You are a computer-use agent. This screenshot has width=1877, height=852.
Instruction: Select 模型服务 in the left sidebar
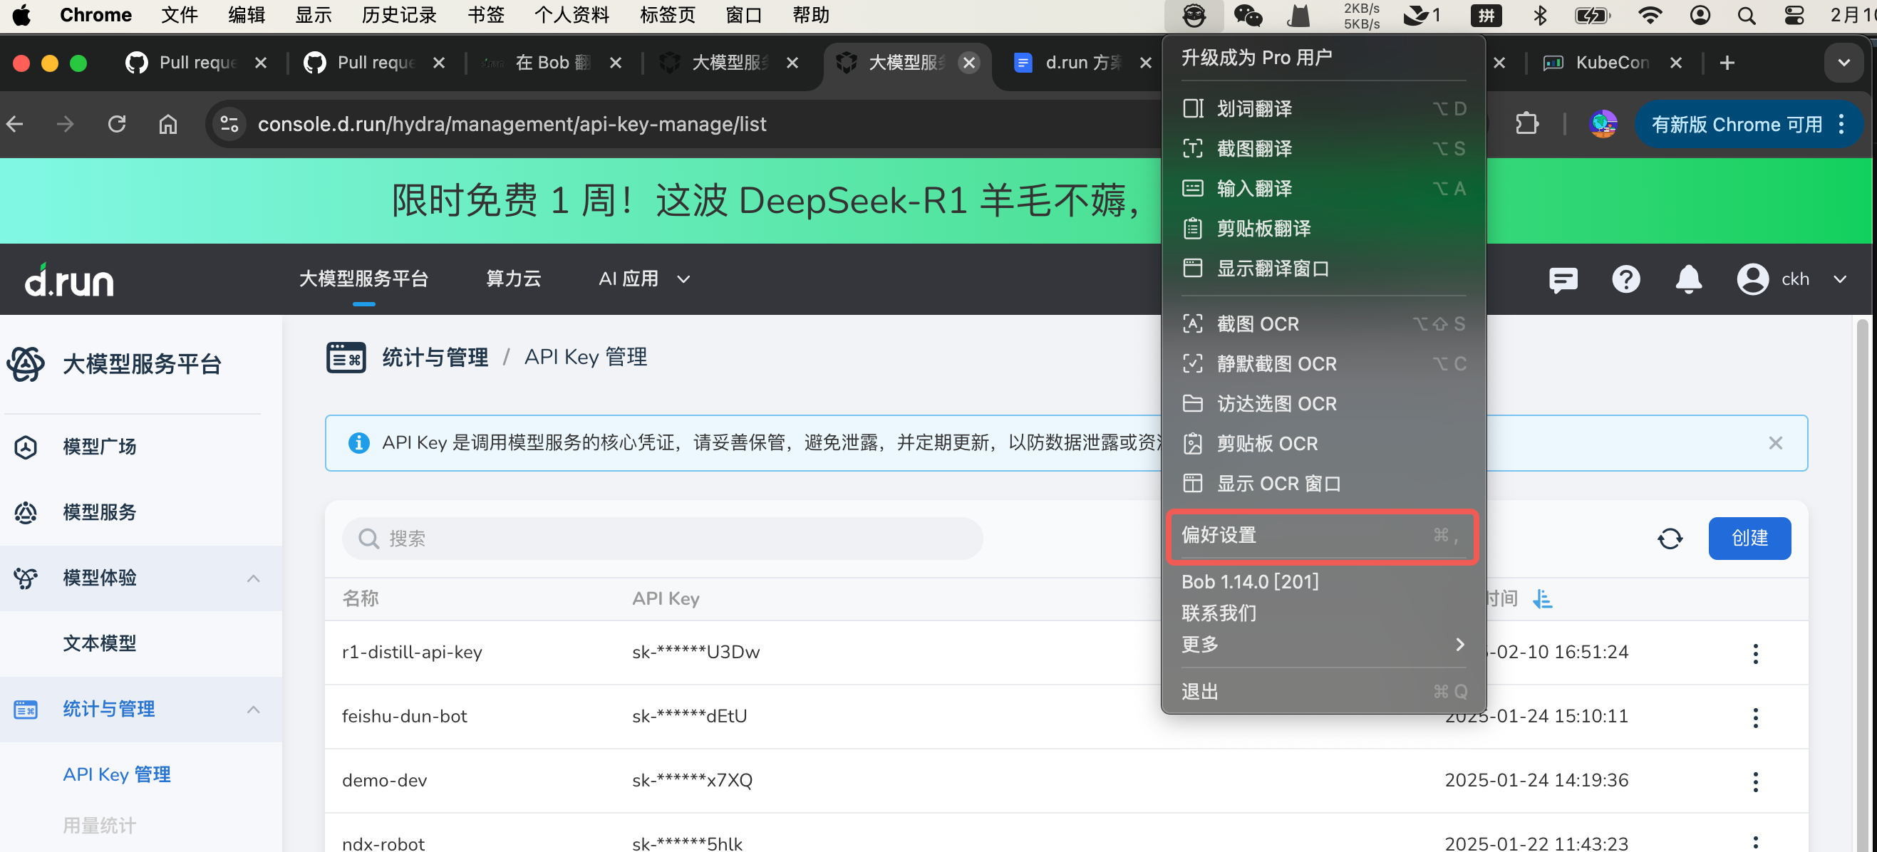[x=99, y=512]
